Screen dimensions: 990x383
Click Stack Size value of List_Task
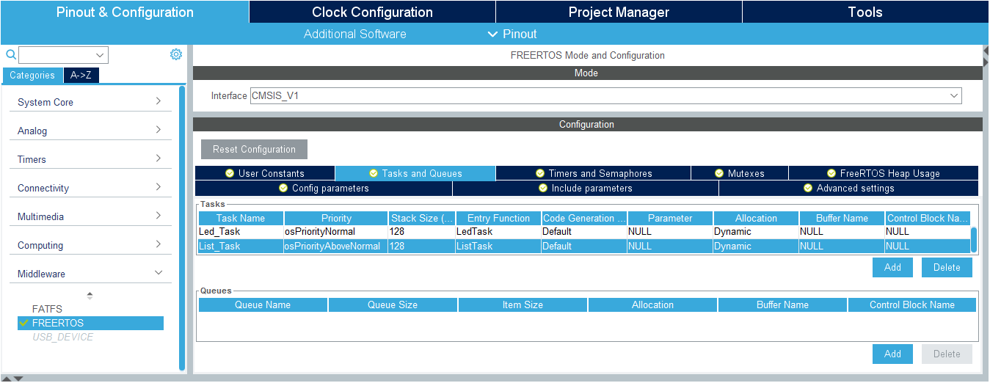coord(422,247)
